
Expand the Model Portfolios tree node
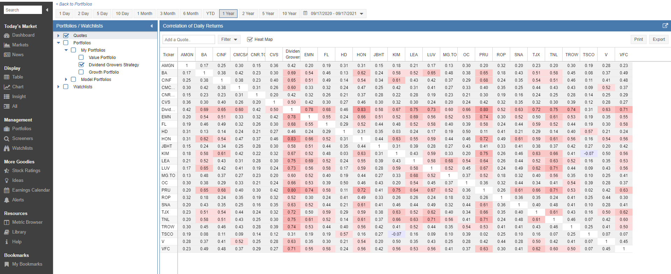click(x=66, y=80)
